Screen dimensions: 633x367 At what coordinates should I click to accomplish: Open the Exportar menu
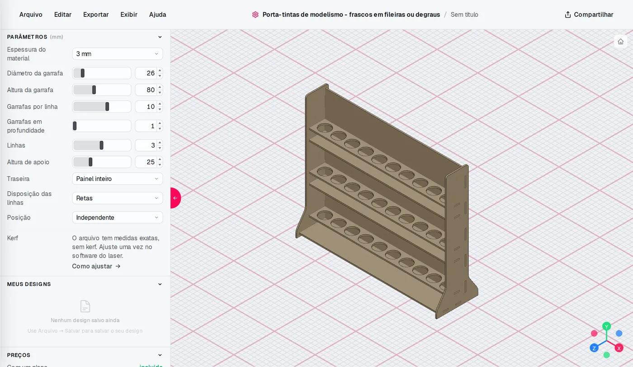(96, 14)
